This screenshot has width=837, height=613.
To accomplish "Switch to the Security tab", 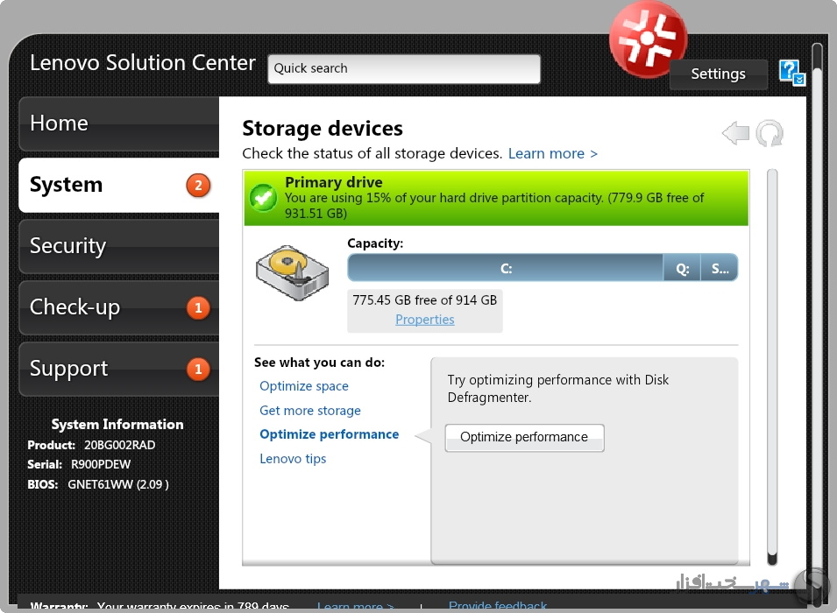I will click(x=119, y=246).
